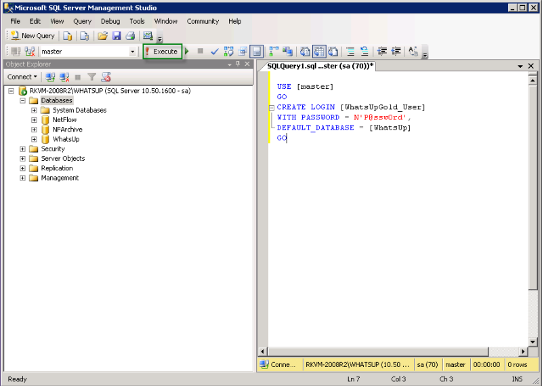
Task: Open the Connect dropdown in Object Explorer
Action: point(22,77)
